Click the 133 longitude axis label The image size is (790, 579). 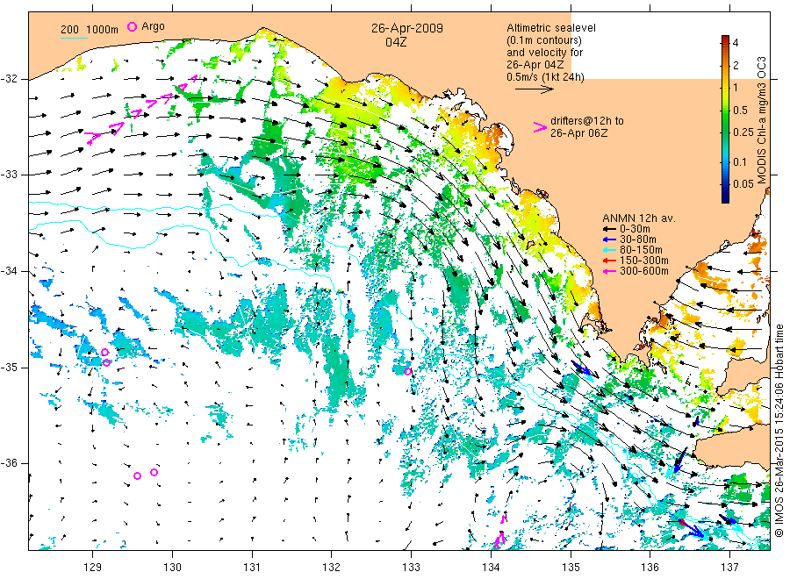point(411,566)
